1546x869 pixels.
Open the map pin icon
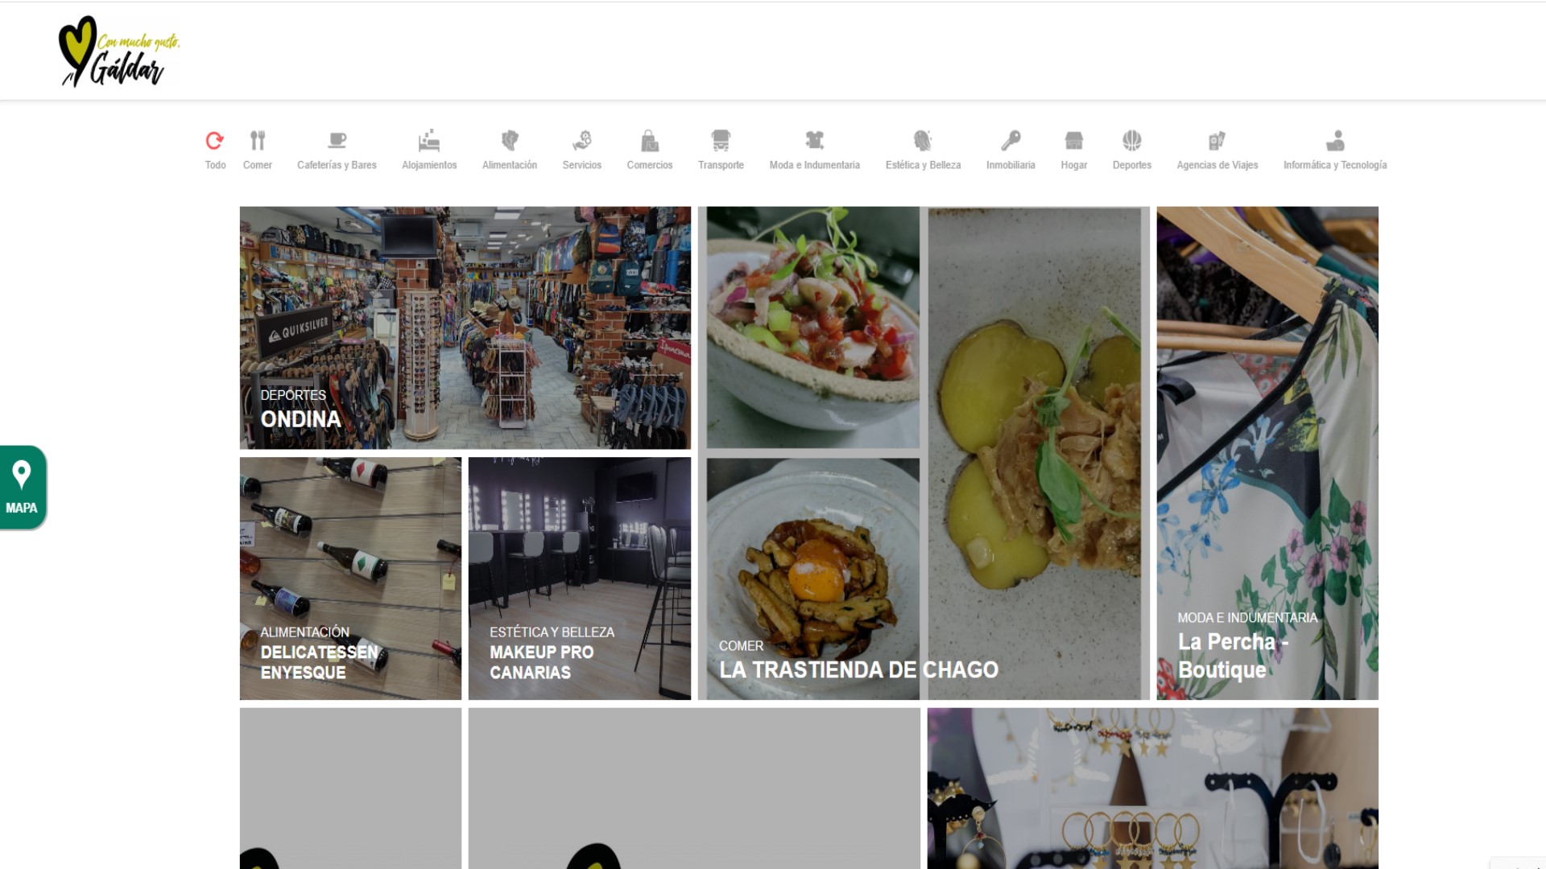coord(22,475)
